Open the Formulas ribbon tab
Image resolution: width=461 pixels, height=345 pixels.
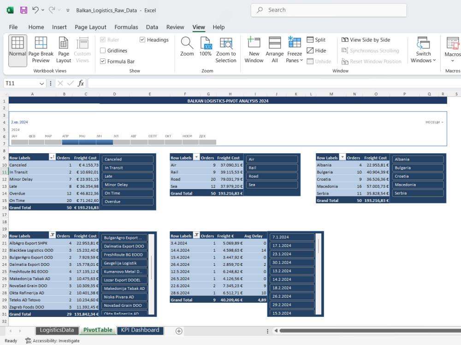(x=126, y=27)
